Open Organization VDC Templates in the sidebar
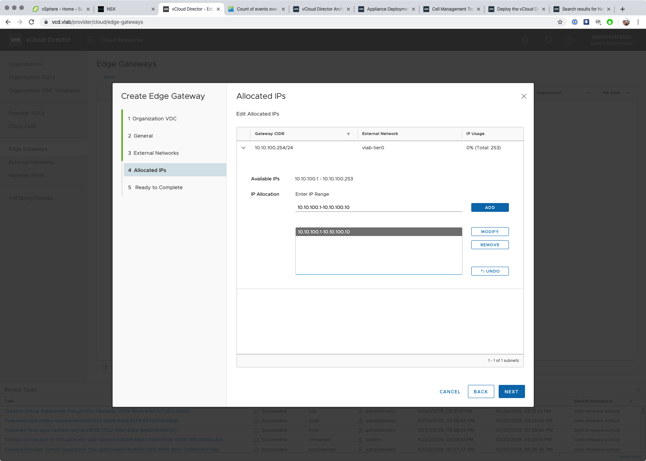 click(44, 90)
